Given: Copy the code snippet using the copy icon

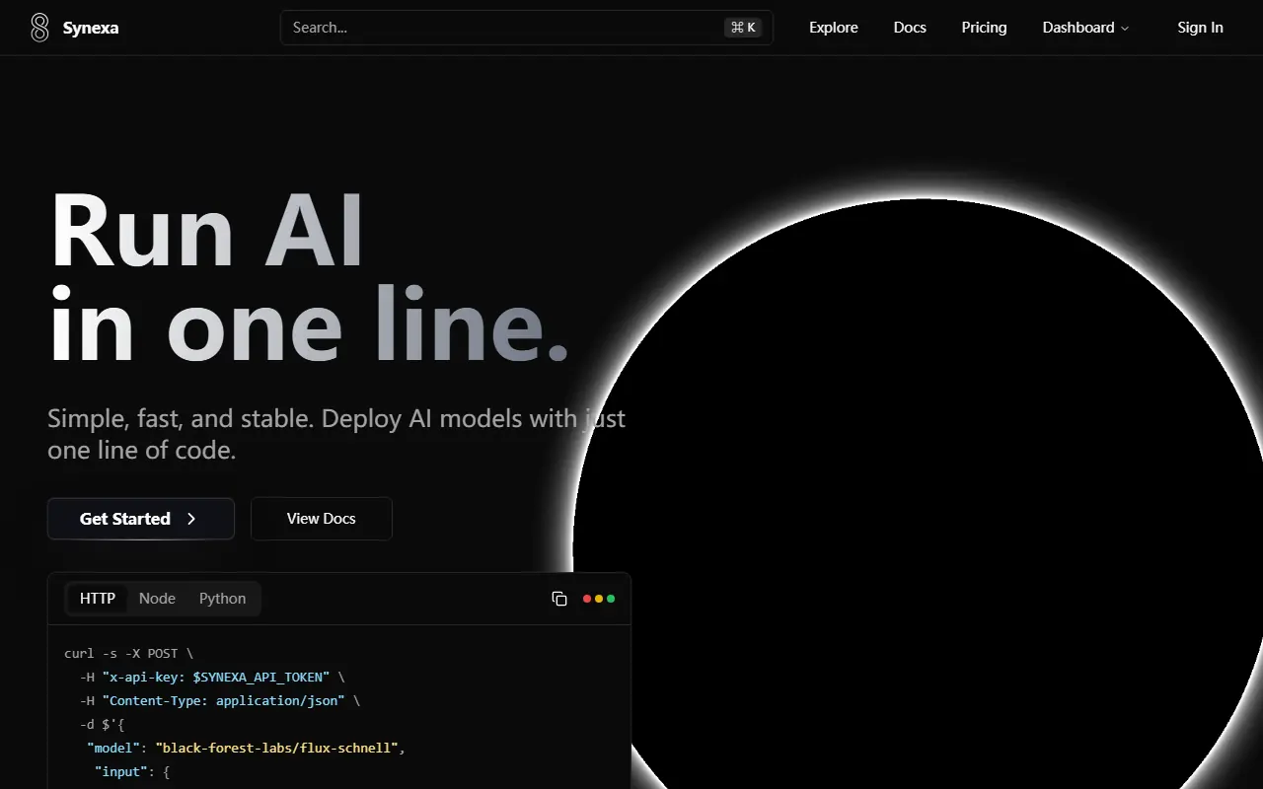Looking at the screenshot, I should [x=559, y=599].
